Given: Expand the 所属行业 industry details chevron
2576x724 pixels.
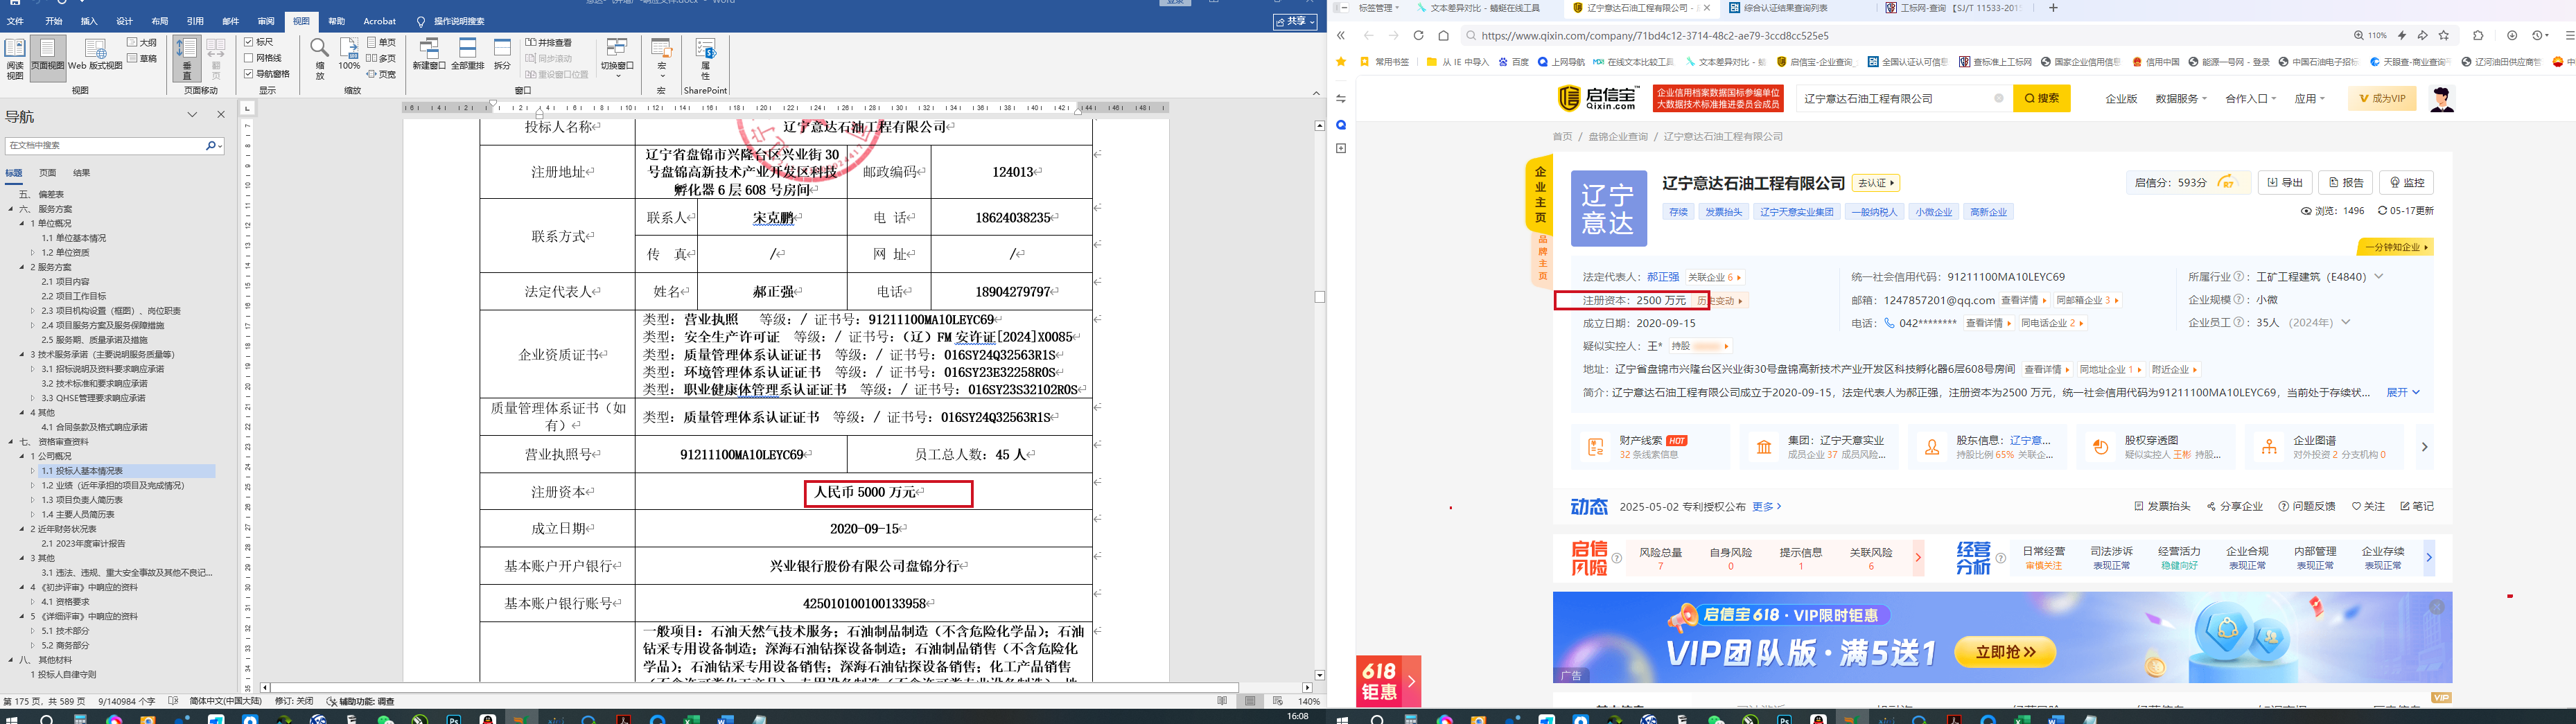Looking at the screenshot, I should 2378,276.
